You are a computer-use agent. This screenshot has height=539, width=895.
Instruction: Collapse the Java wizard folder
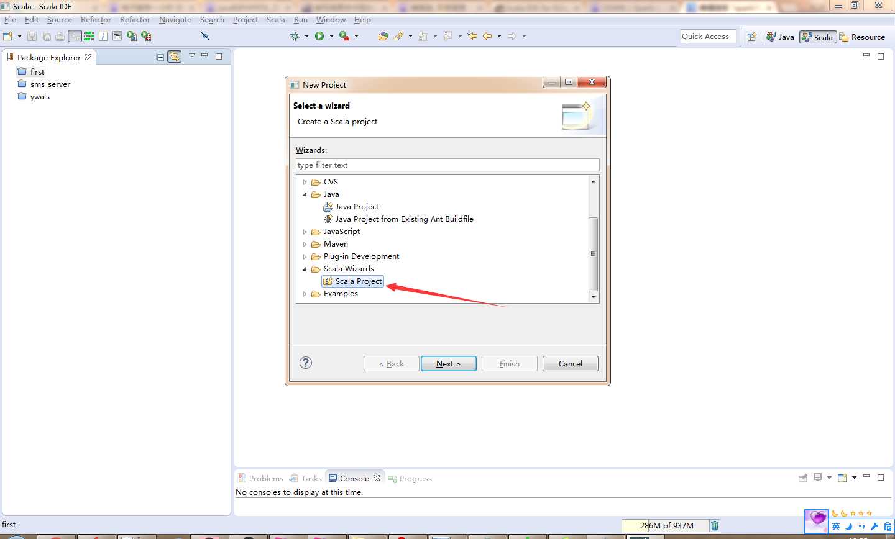[x=305, y=194]
